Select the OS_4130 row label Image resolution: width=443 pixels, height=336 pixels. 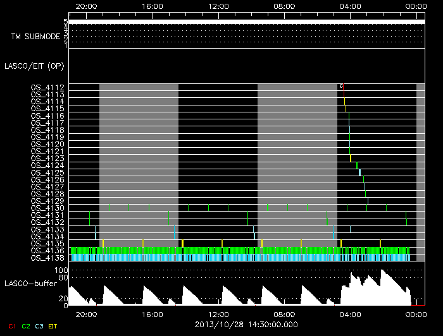pyautogui.click(x=47, y=208)
